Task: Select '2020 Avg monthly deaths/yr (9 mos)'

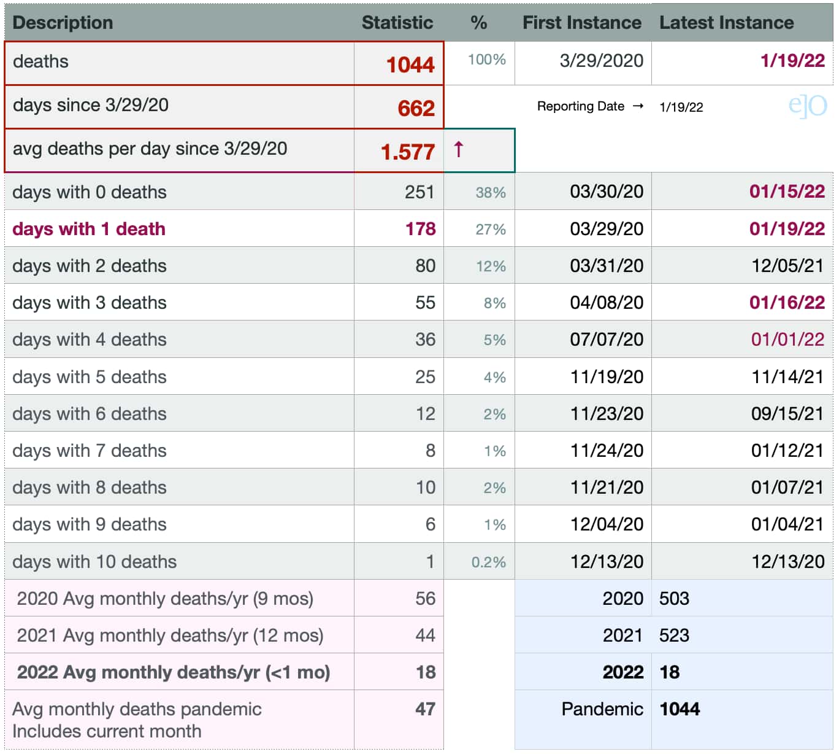Action: 165,599
